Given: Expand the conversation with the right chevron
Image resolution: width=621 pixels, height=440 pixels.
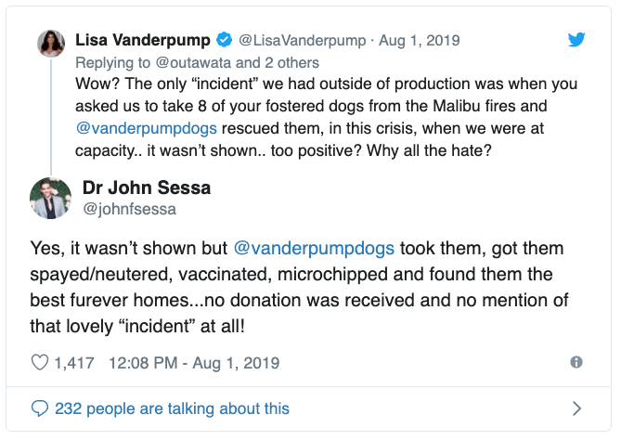Looking at the screenshot, I should pyautogui.click(x=576, y=408).
